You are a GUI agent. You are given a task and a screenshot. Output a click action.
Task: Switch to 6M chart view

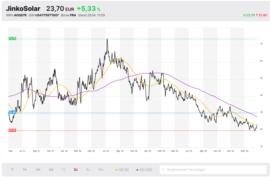click(x=51, y=170)
